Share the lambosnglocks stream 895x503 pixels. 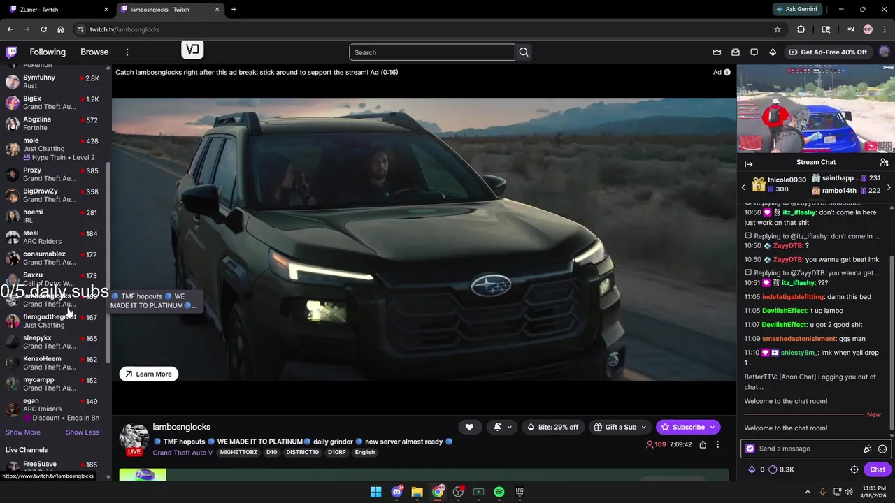[703, 444]
